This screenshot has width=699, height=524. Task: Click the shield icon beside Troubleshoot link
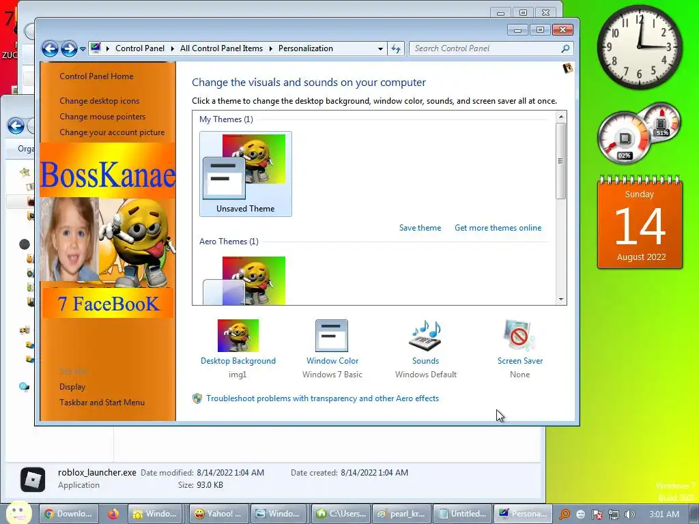click(x=197, y=398)
